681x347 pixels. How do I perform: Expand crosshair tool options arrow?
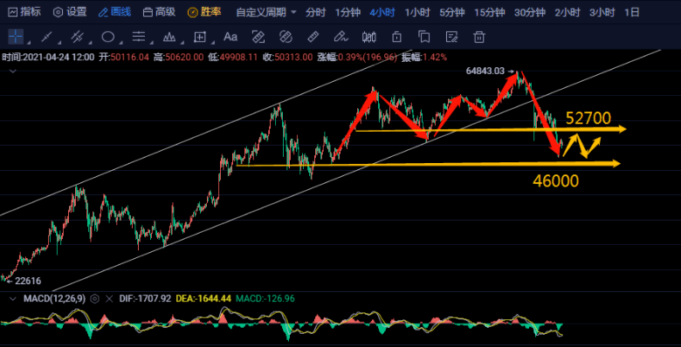click(28, 43)
